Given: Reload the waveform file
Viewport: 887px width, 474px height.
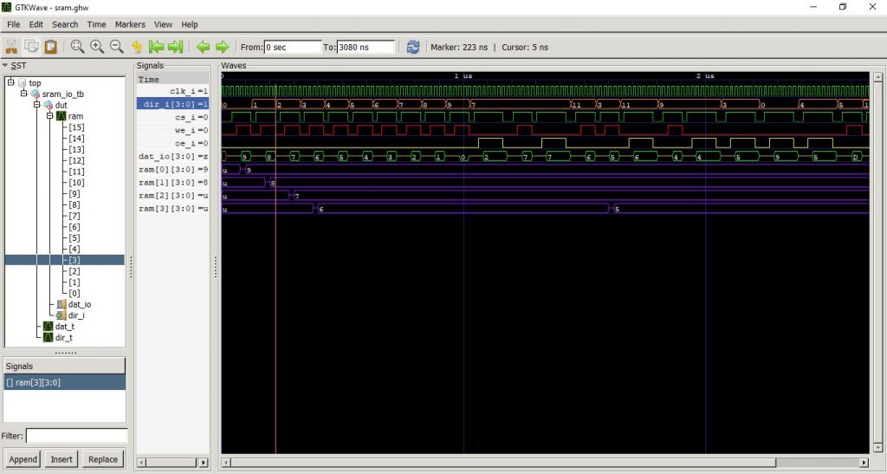Looking at the screenshot, I should pyautogui.click(x=413, y=47).
